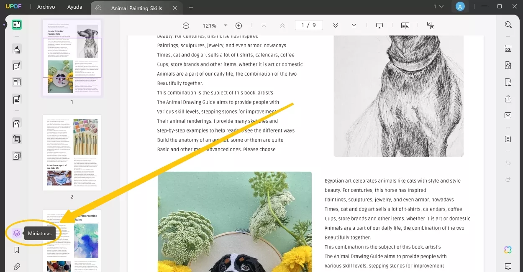Go to the next page arrow
This screenshot has width=523, height=272.
click(x=336, y=25)
